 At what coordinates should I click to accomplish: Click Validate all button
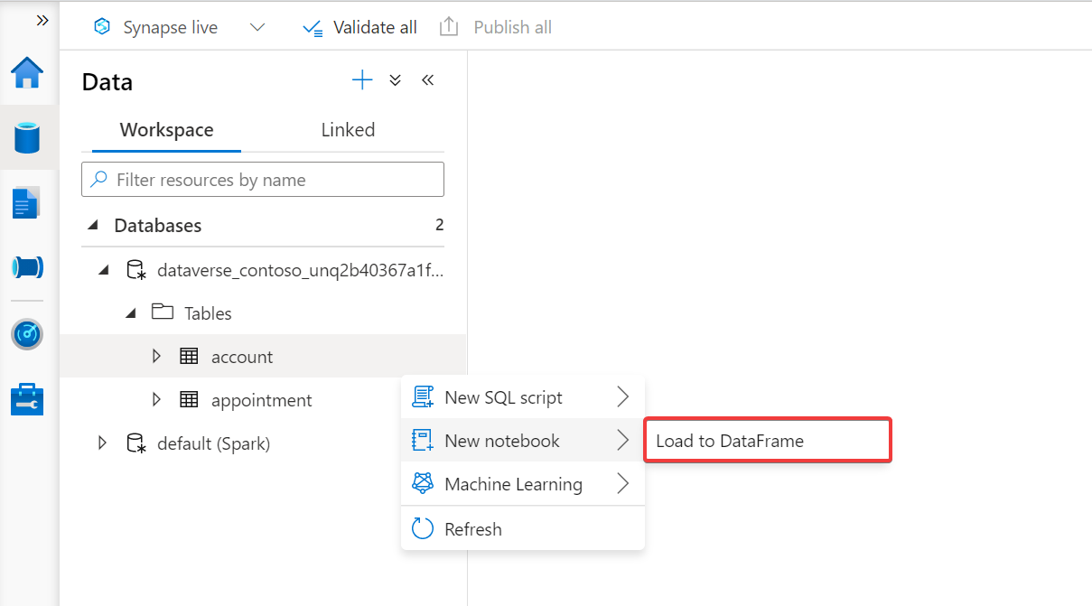click(360, 28)
